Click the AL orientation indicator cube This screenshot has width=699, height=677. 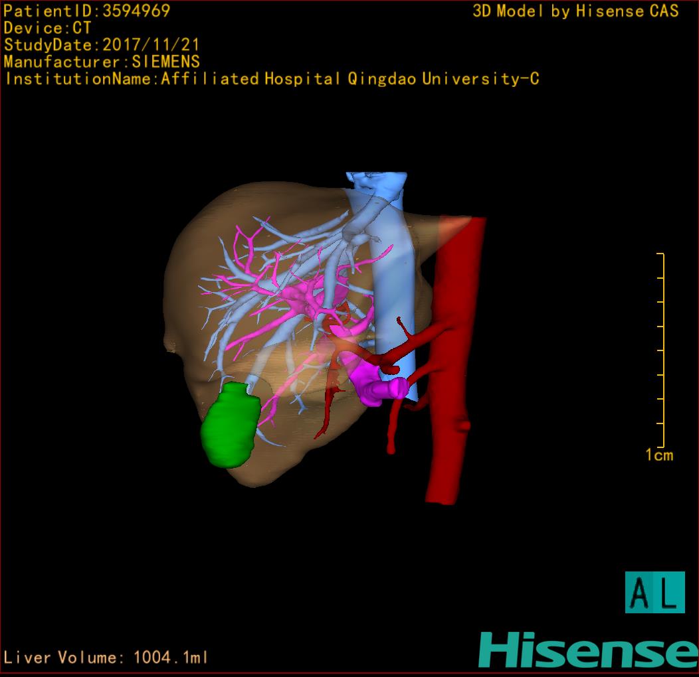point(654,592)
